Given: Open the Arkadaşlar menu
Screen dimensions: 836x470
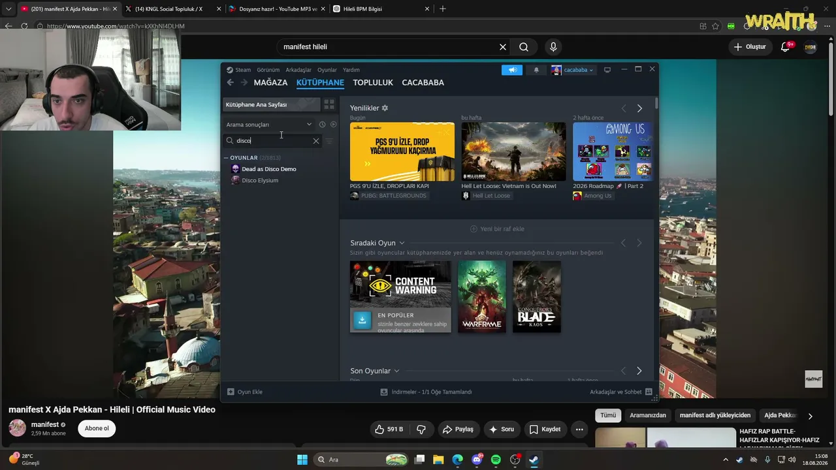Looking at the screenshot, I should point(298,70).
